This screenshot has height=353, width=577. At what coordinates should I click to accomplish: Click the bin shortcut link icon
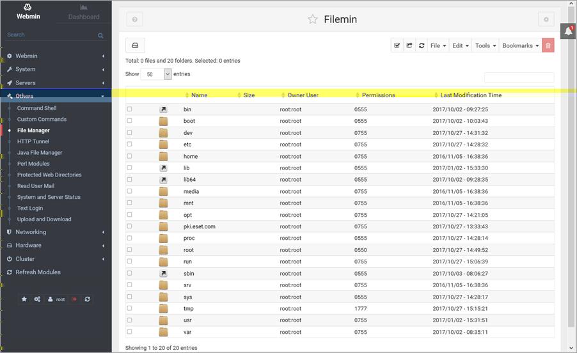pos(163,109)
